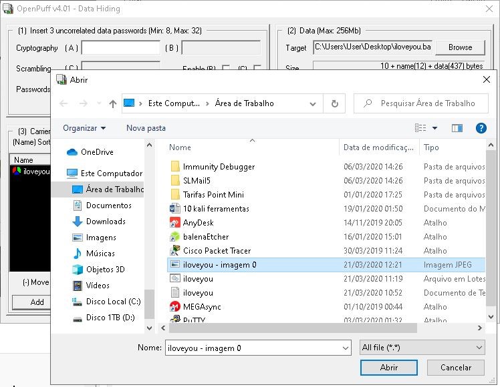Screen dimensions: 500x387
Task: Open the Organizar dropdown menu
Action: coord(84,128)
